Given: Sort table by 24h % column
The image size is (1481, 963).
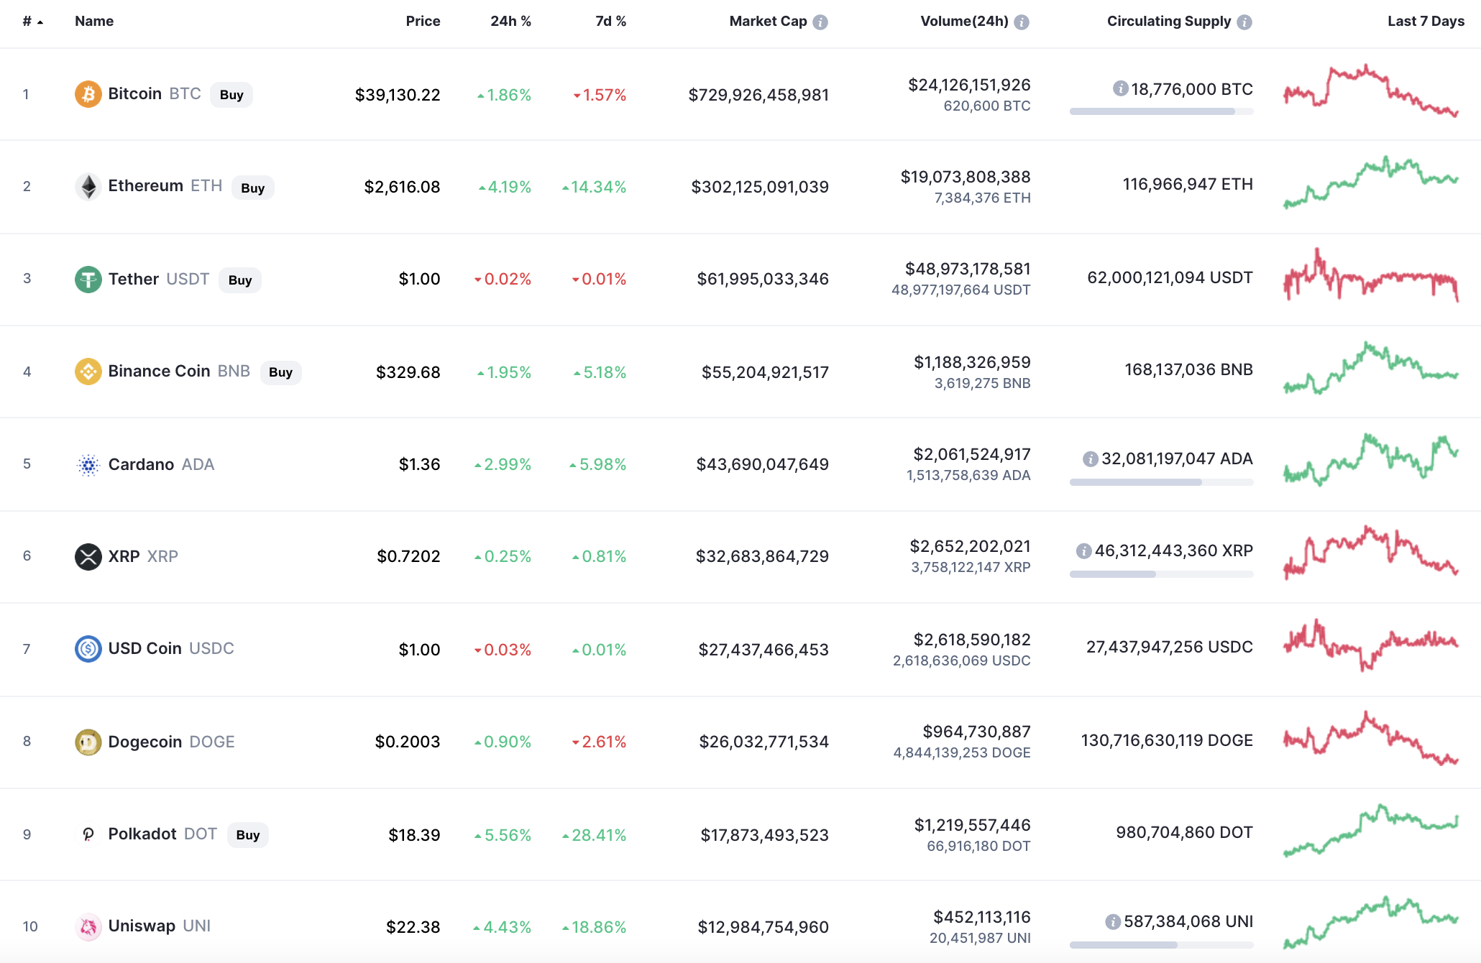Looking at the screenshot, I should click(510, 22).
